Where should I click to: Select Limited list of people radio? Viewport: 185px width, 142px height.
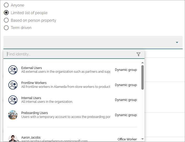click(6, 13)
